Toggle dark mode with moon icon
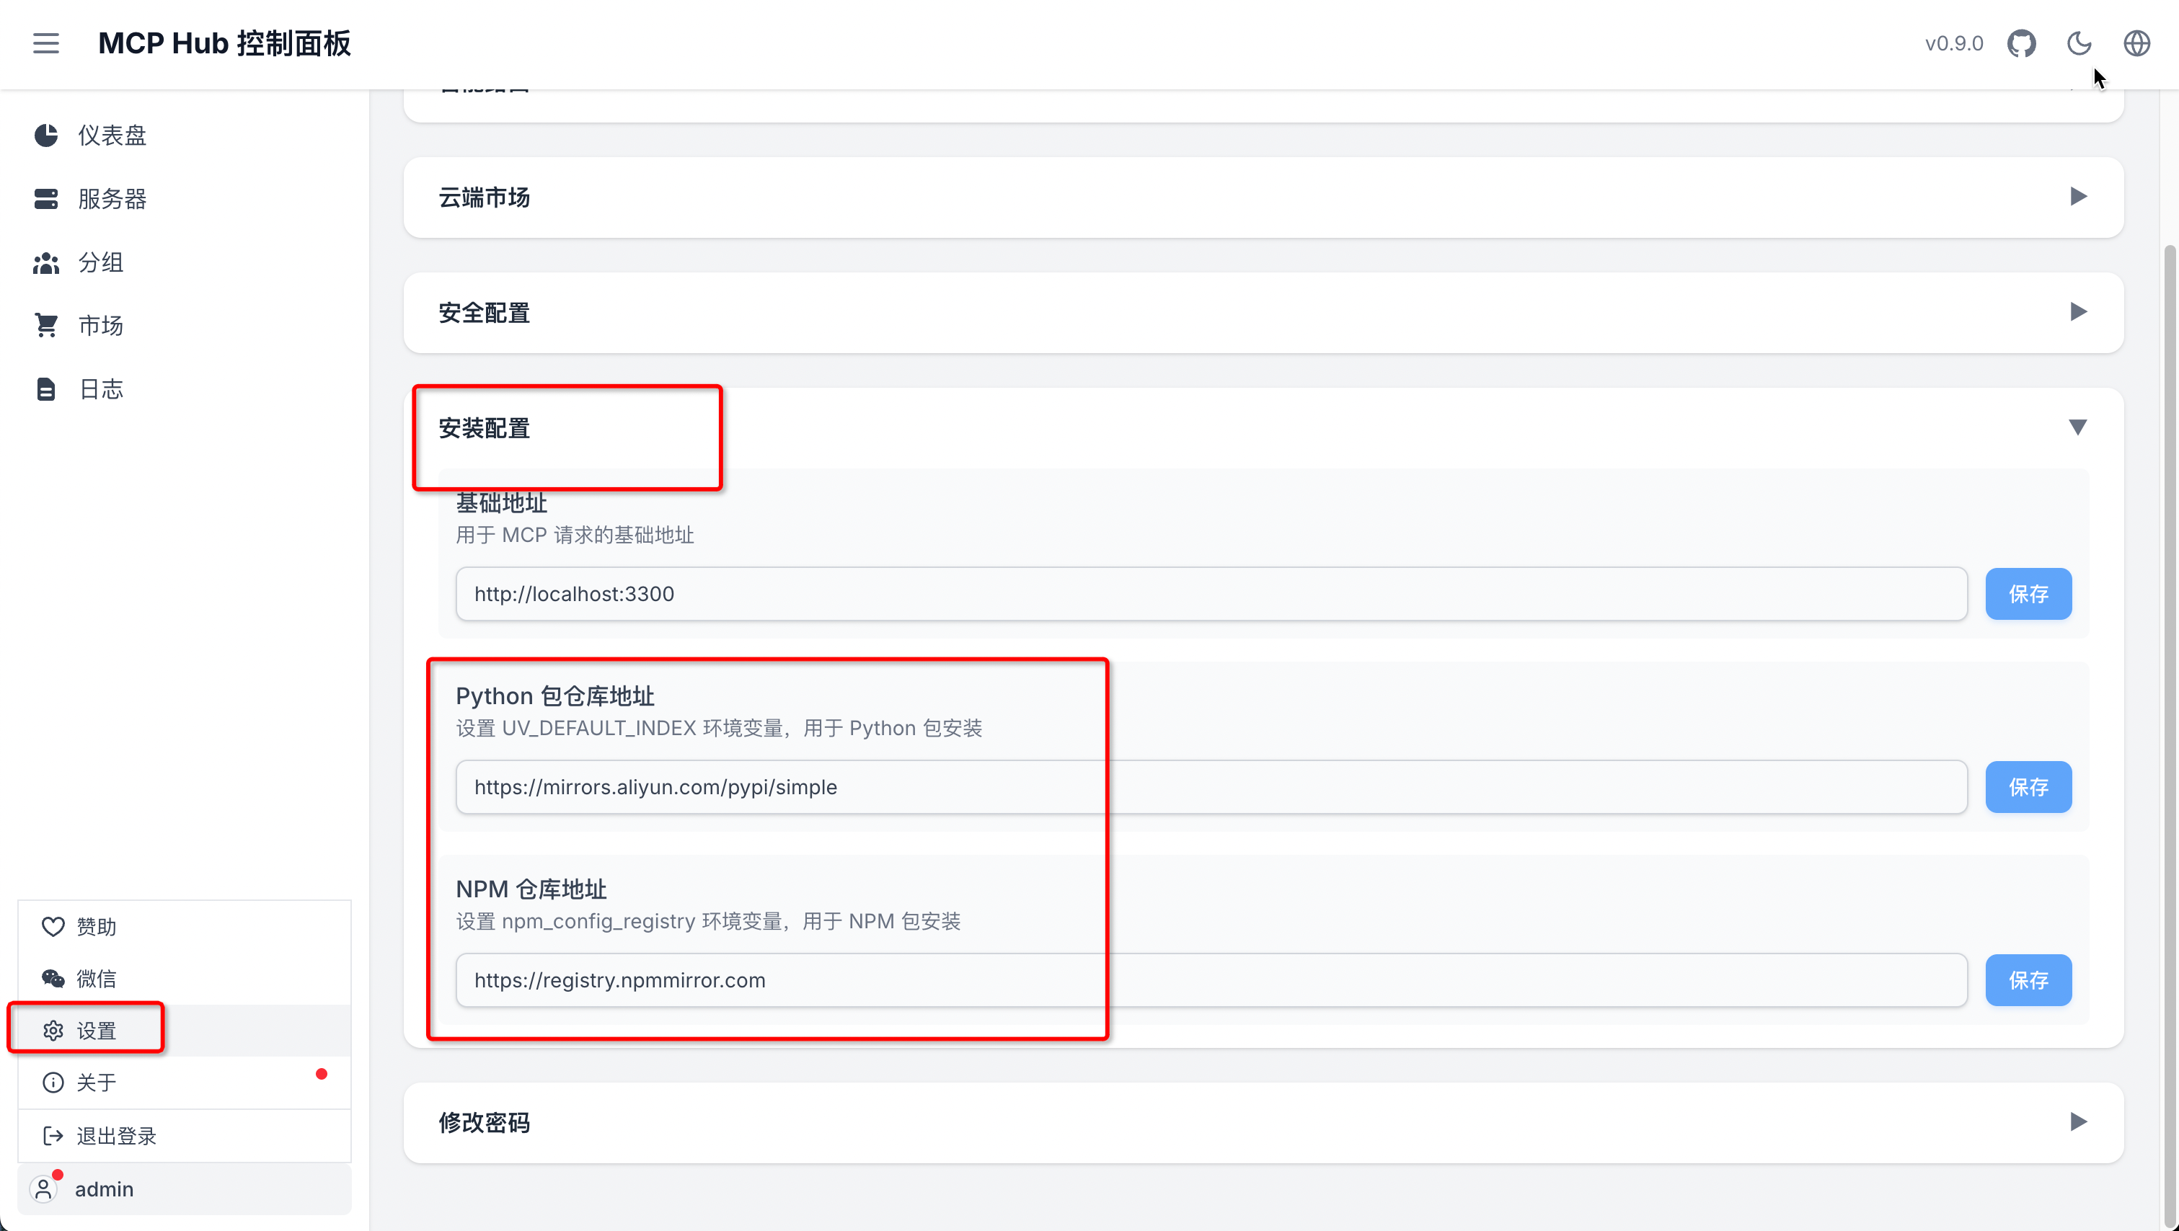Image resolution: width=2179 pixels, height=1231 pixels. coord(2079,43)
